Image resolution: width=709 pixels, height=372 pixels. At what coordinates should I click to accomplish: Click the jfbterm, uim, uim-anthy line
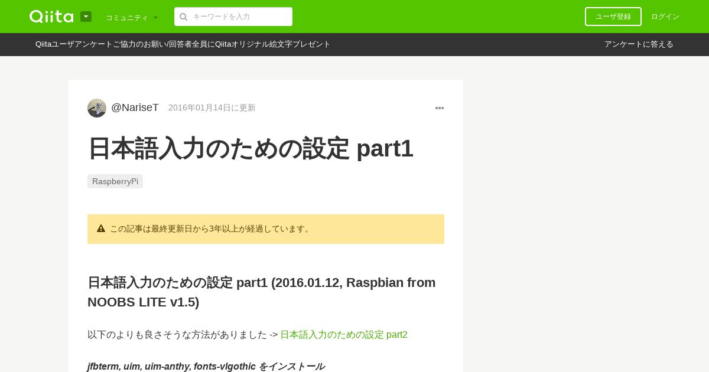tap(206, 366)
